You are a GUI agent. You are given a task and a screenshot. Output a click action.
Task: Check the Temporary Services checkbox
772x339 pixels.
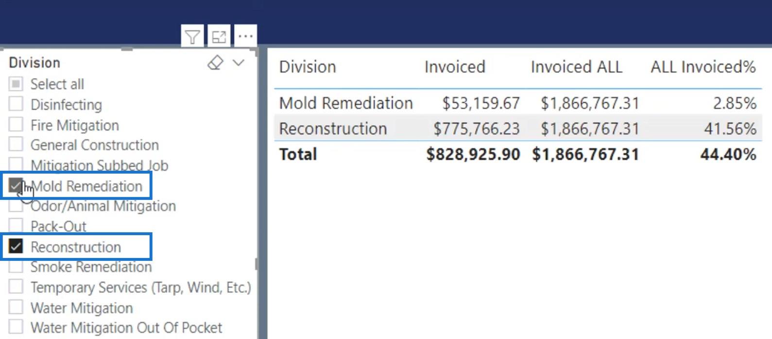pyautogui.click(x=16, y=287)
